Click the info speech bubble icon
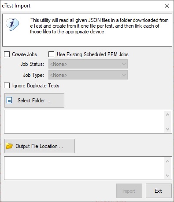174x202 pixels. pyautogui.click(x=12, y=24)
